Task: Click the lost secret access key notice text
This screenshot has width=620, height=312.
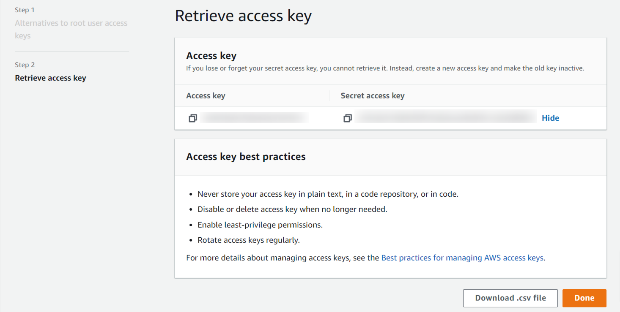Action: tap(385, 68)
